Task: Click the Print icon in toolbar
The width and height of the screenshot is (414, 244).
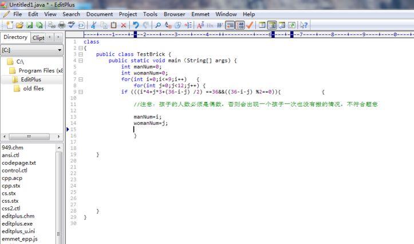Action: pyautogui.click(x=62, y=25)
